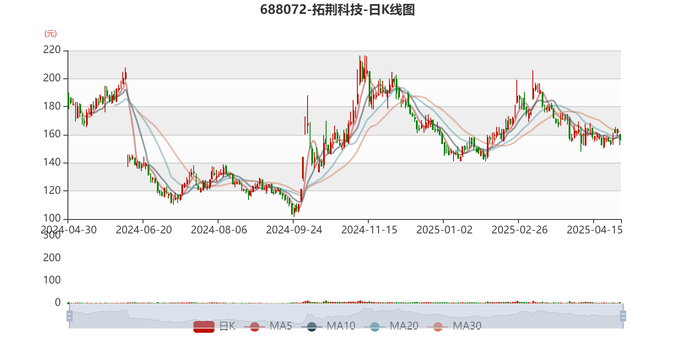Click the 2024-09-24 date axis label
This screenshot has width=675, height=337.
(294, 230)
